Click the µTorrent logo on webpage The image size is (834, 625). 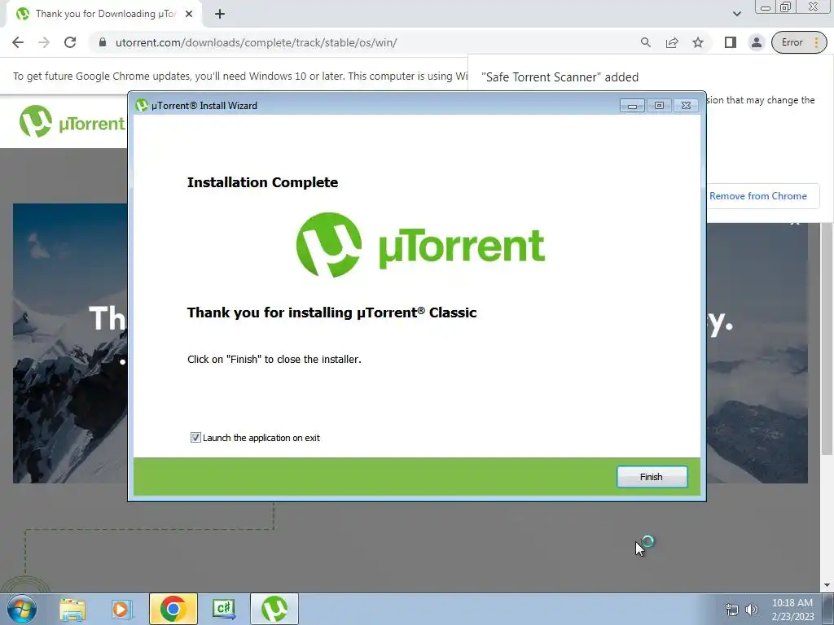72,122
